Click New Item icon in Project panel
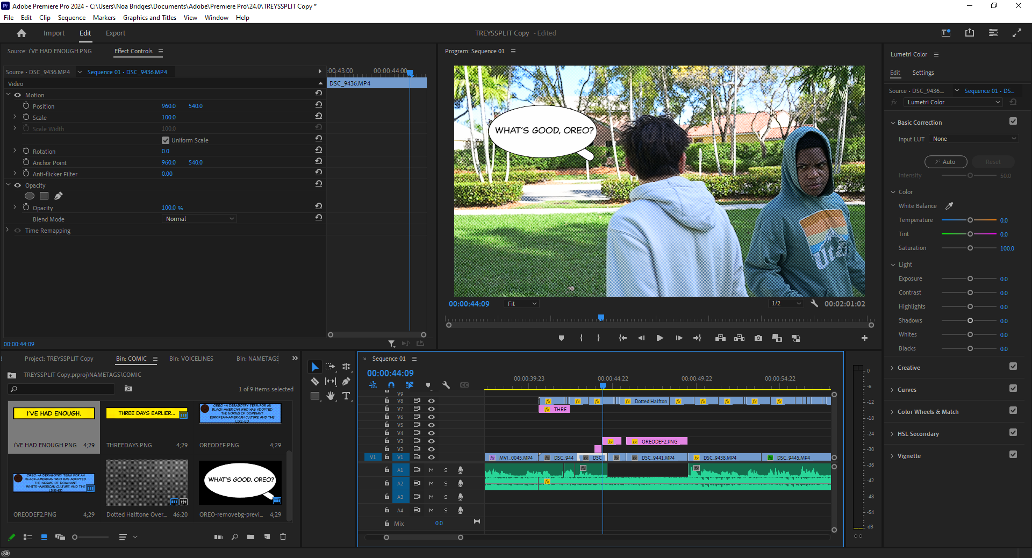This screenshot has width=1032, height=558. (x=267, y=536)
